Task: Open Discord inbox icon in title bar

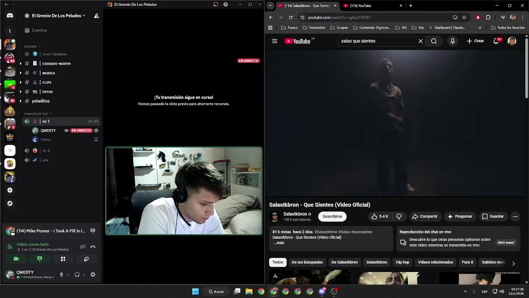Action: (216, 5)
